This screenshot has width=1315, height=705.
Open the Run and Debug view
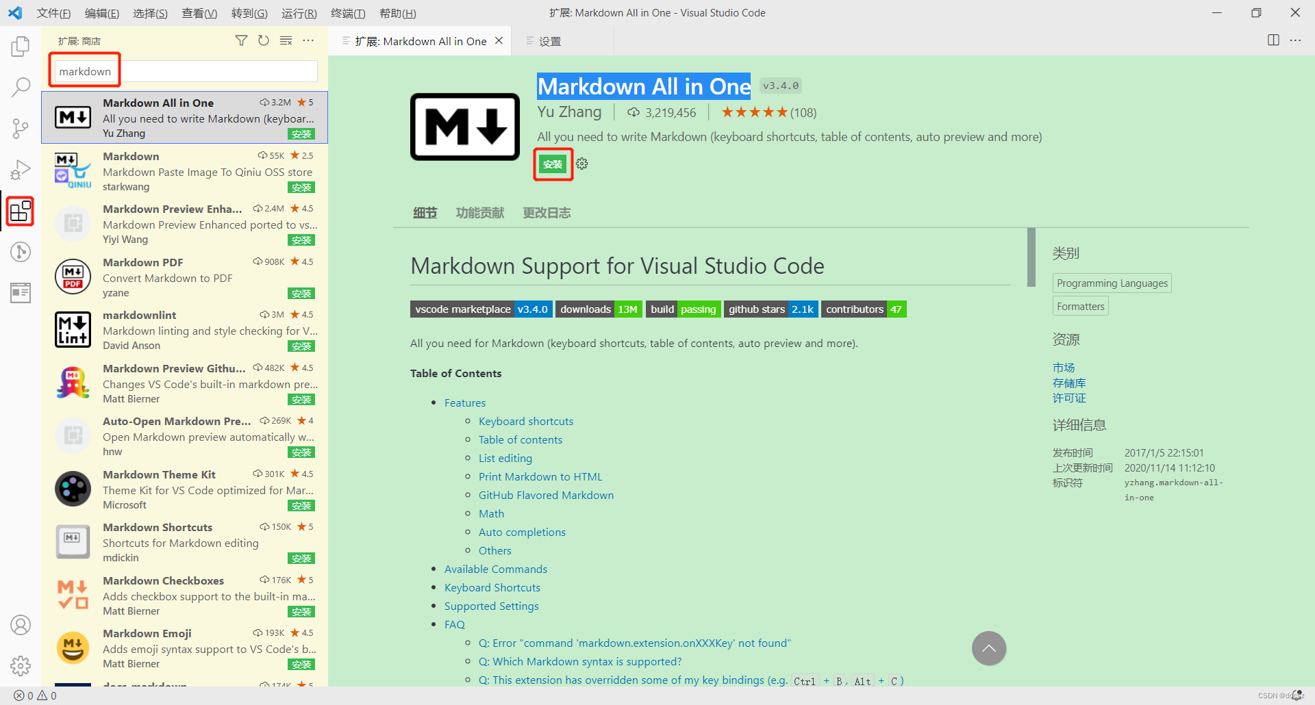point(21,169)
